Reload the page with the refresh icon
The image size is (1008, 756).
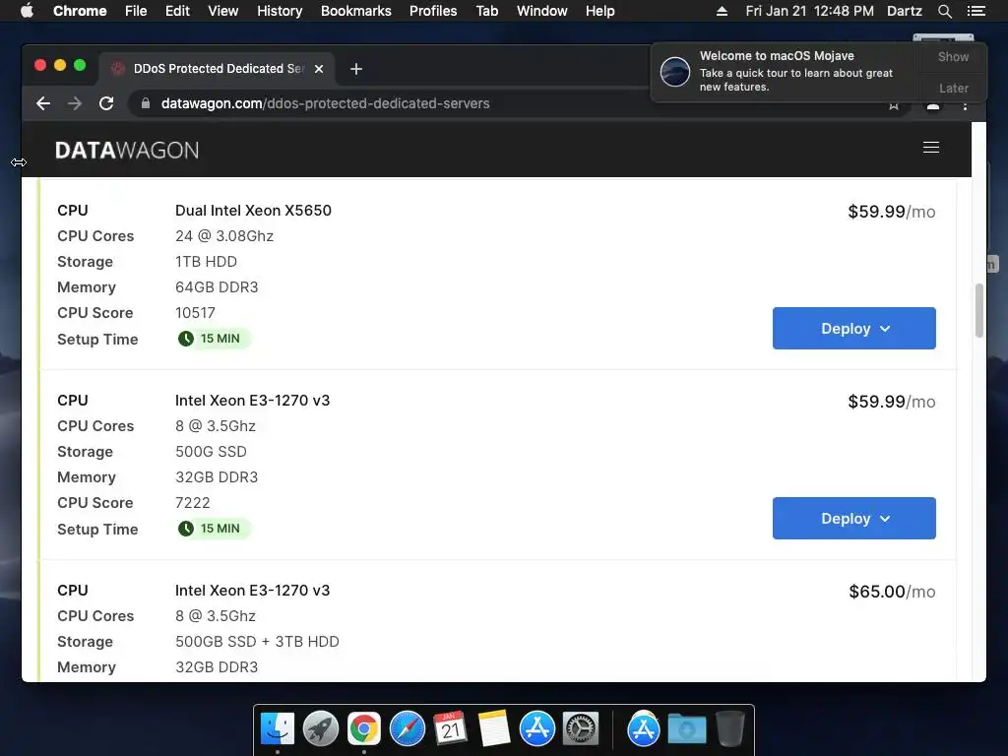[106, 103]
